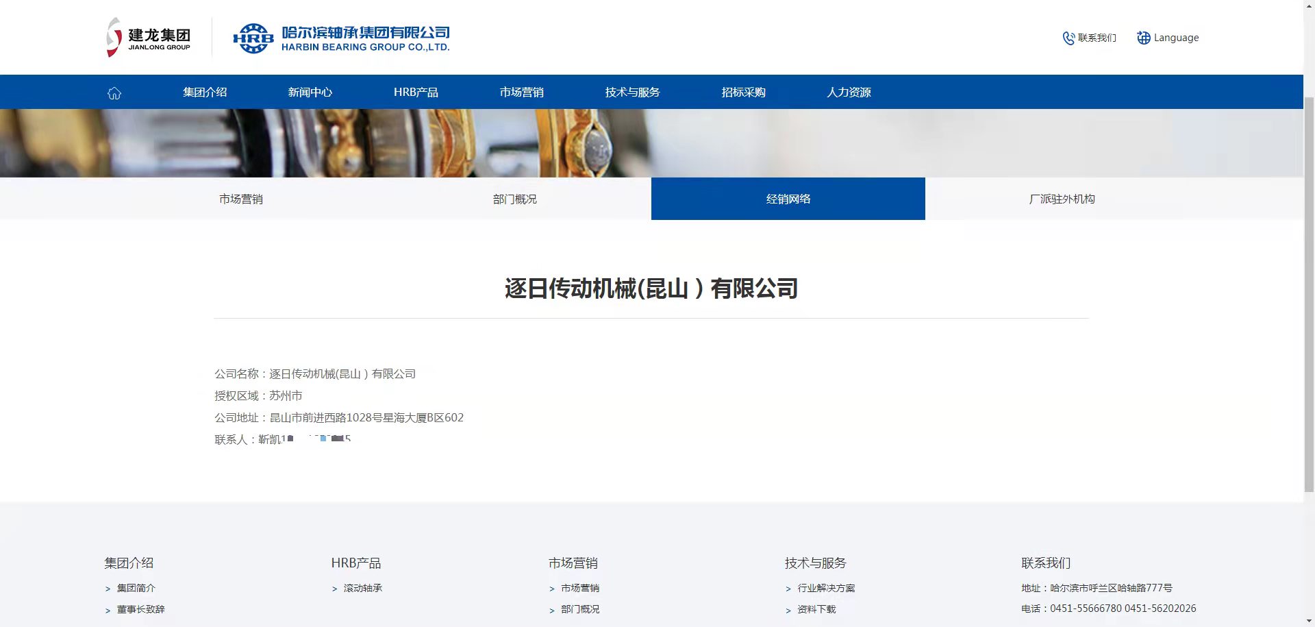The image size is (1315, 627).
Task: Switch to the 厂派驻外机构 tab
Action: click(1062, 199)
